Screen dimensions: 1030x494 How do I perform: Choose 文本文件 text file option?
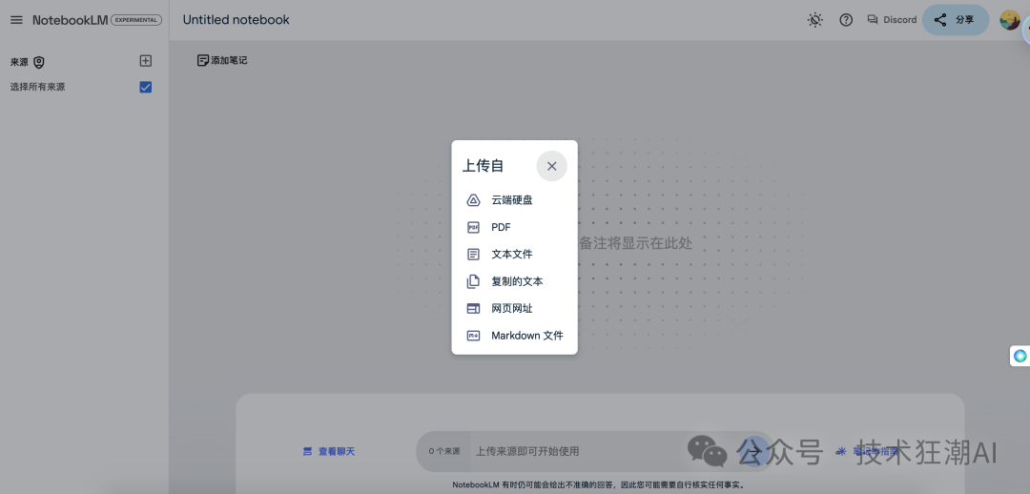tap(514, 255)
